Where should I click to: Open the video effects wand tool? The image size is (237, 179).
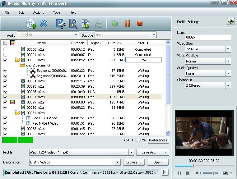pyautogui.click(x=73, y=24)
